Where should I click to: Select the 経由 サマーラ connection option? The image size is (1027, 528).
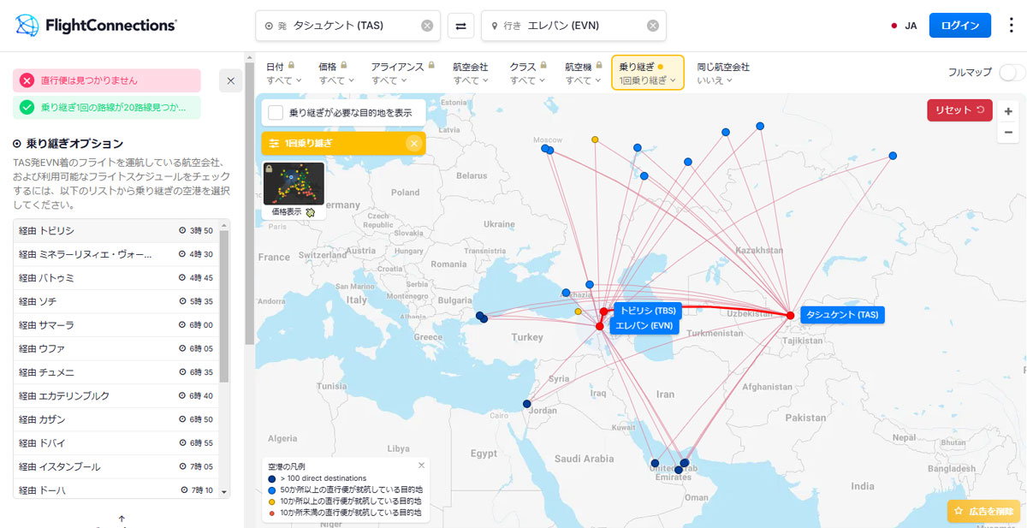click(x=116, y=325)
